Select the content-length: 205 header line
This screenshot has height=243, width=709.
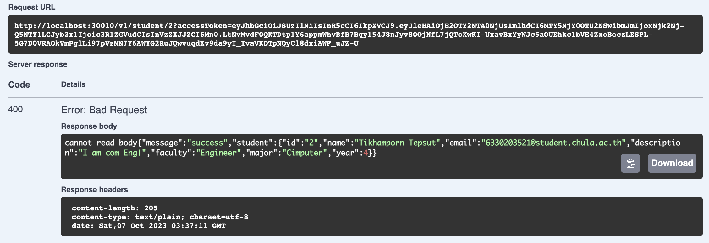[x=115, y=208]
